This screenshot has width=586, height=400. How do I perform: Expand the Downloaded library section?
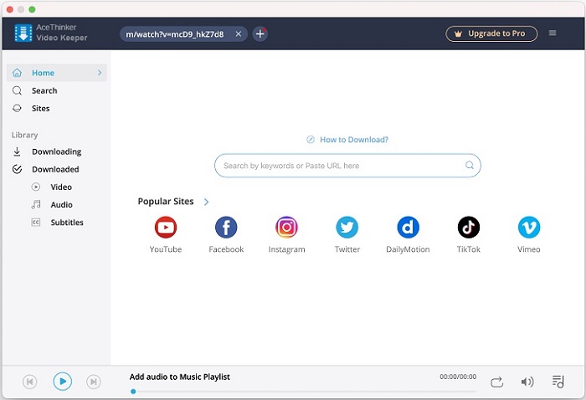click(55, 169)
